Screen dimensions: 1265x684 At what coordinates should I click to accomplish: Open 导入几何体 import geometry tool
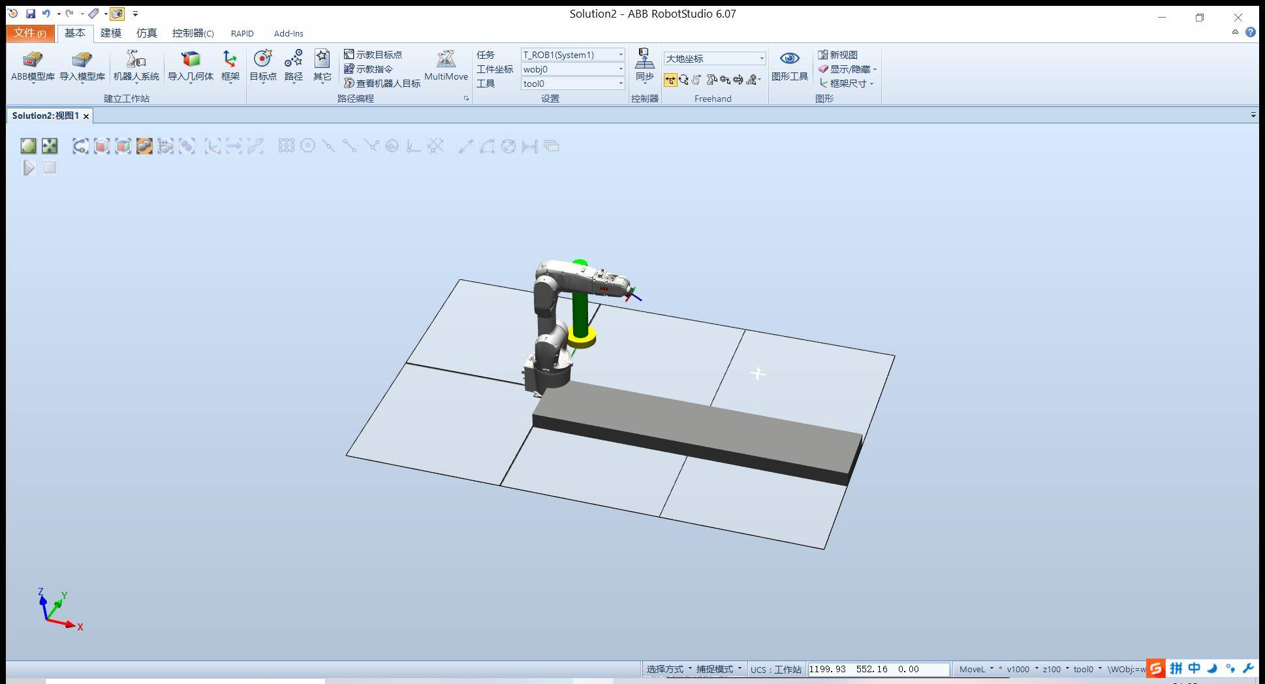pos(190,66)
